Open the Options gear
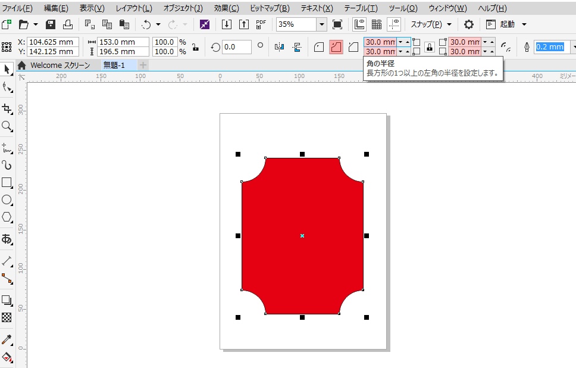Screen dimensions: 576x368 click(468, 24)
